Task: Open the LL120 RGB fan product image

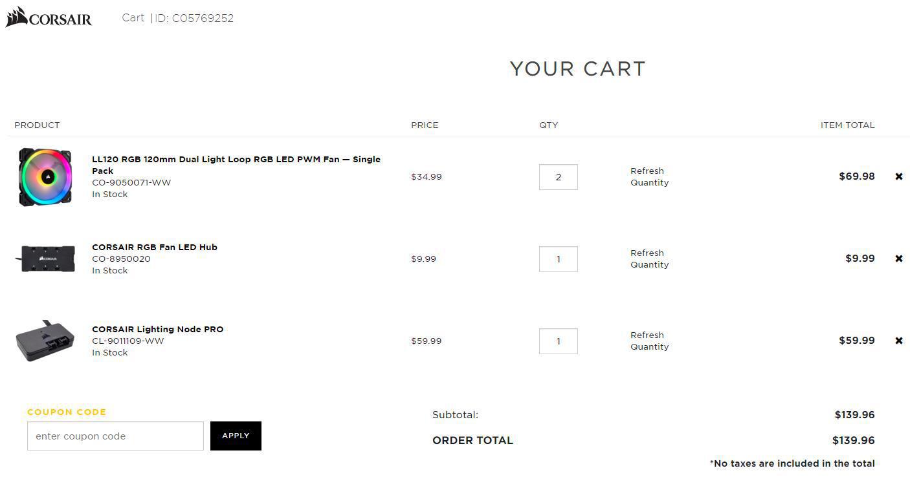Action: pyautogui.click(x=45, y=177)
